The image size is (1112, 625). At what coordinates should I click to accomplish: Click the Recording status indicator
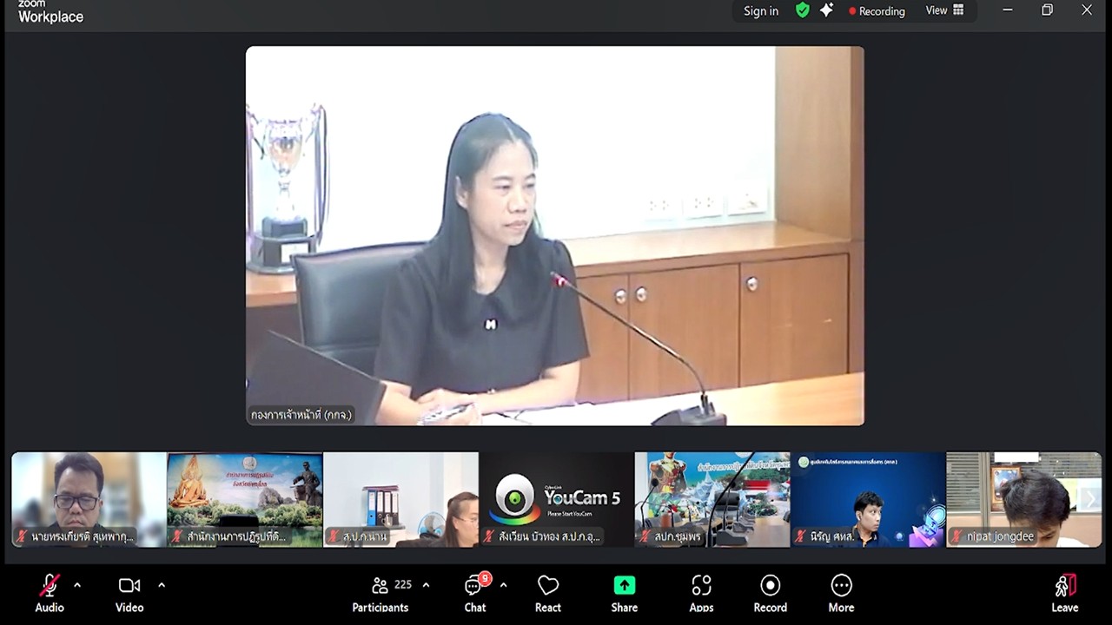tap(877, 11)
